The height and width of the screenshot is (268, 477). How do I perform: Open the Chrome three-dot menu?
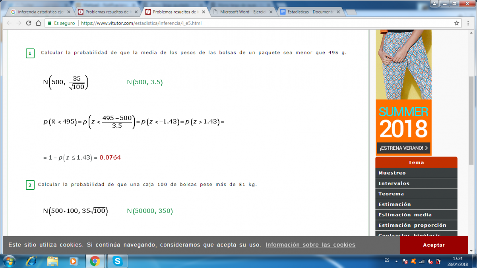click(x=468, y=23)
